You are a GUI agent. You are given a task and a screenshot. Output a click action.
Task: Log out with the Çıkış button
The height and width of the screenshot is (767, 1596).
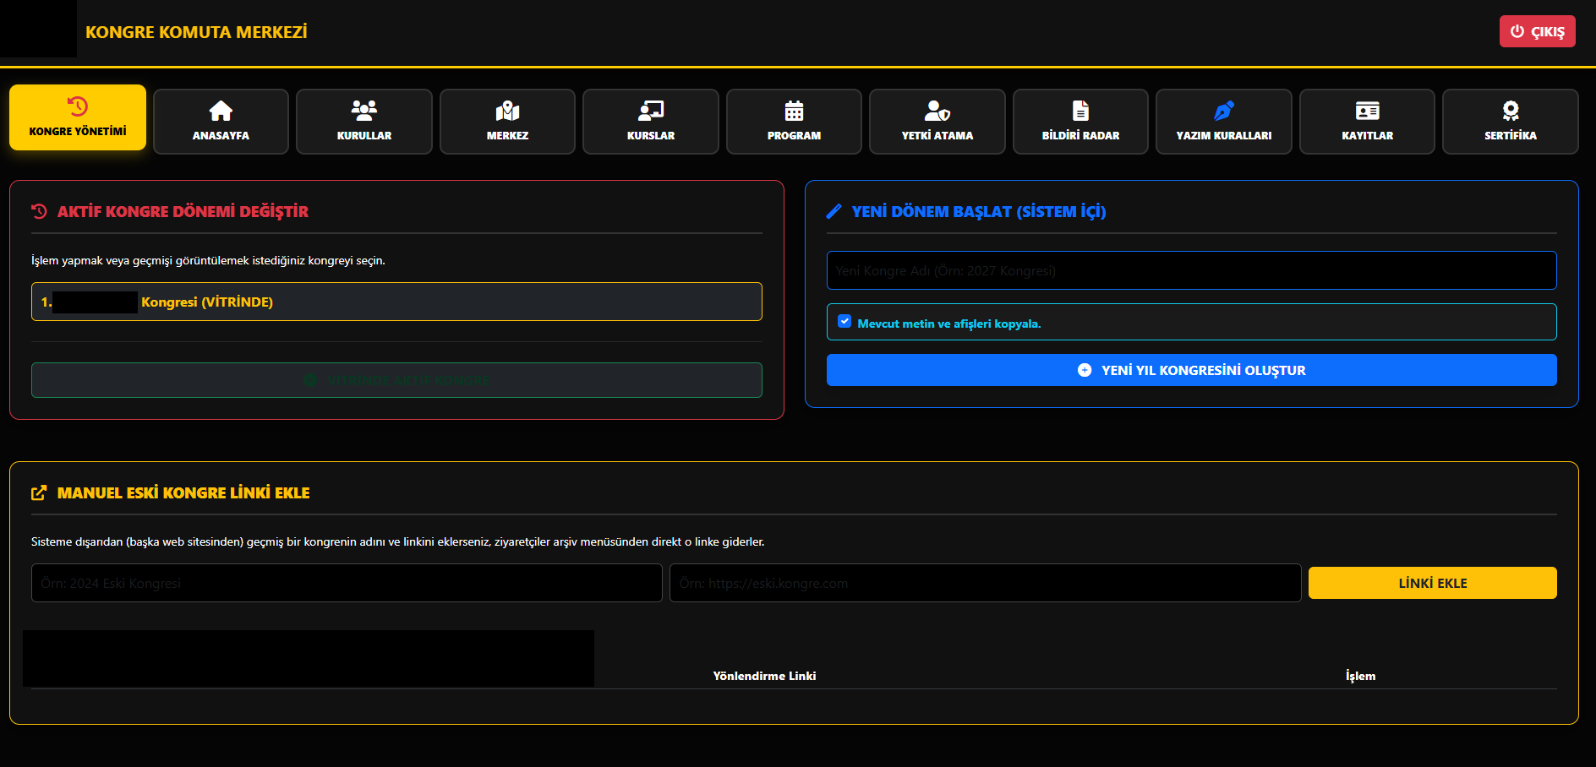[x=1537, y=31]
